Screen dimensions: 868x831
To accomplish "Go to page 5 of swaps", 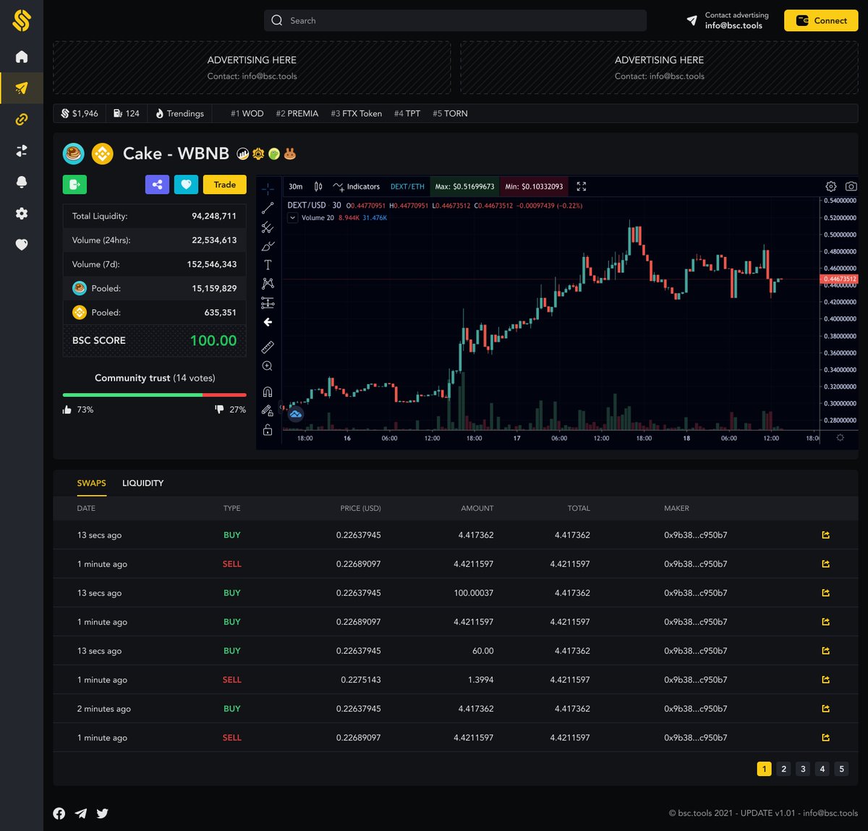I will tap(841, 769).
